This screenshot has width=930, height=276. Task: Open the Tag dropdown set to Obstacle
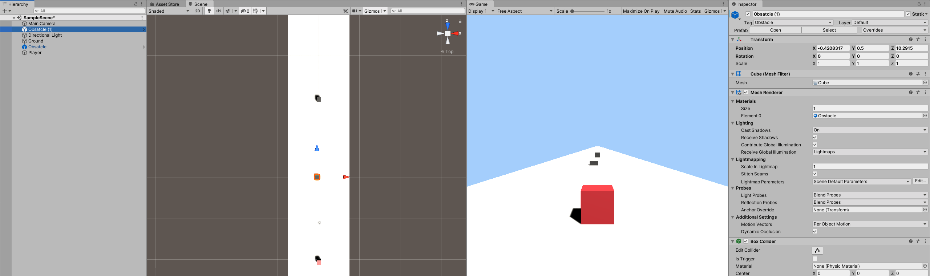[793, 23]
